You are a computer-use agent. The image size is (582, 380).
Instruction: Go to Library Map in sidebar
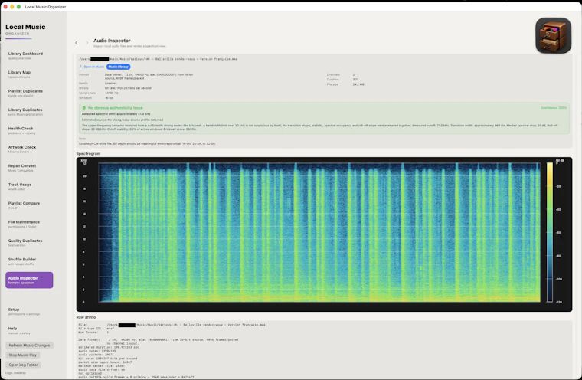19,74
